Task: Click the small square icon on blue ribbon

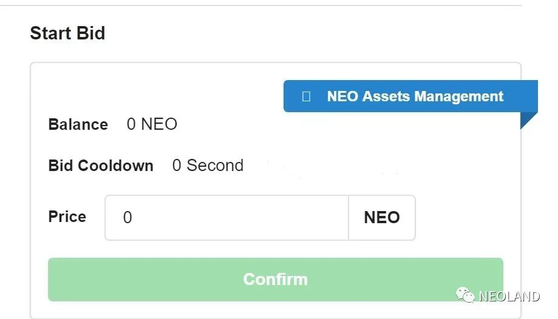Action: tap(306, 96)
